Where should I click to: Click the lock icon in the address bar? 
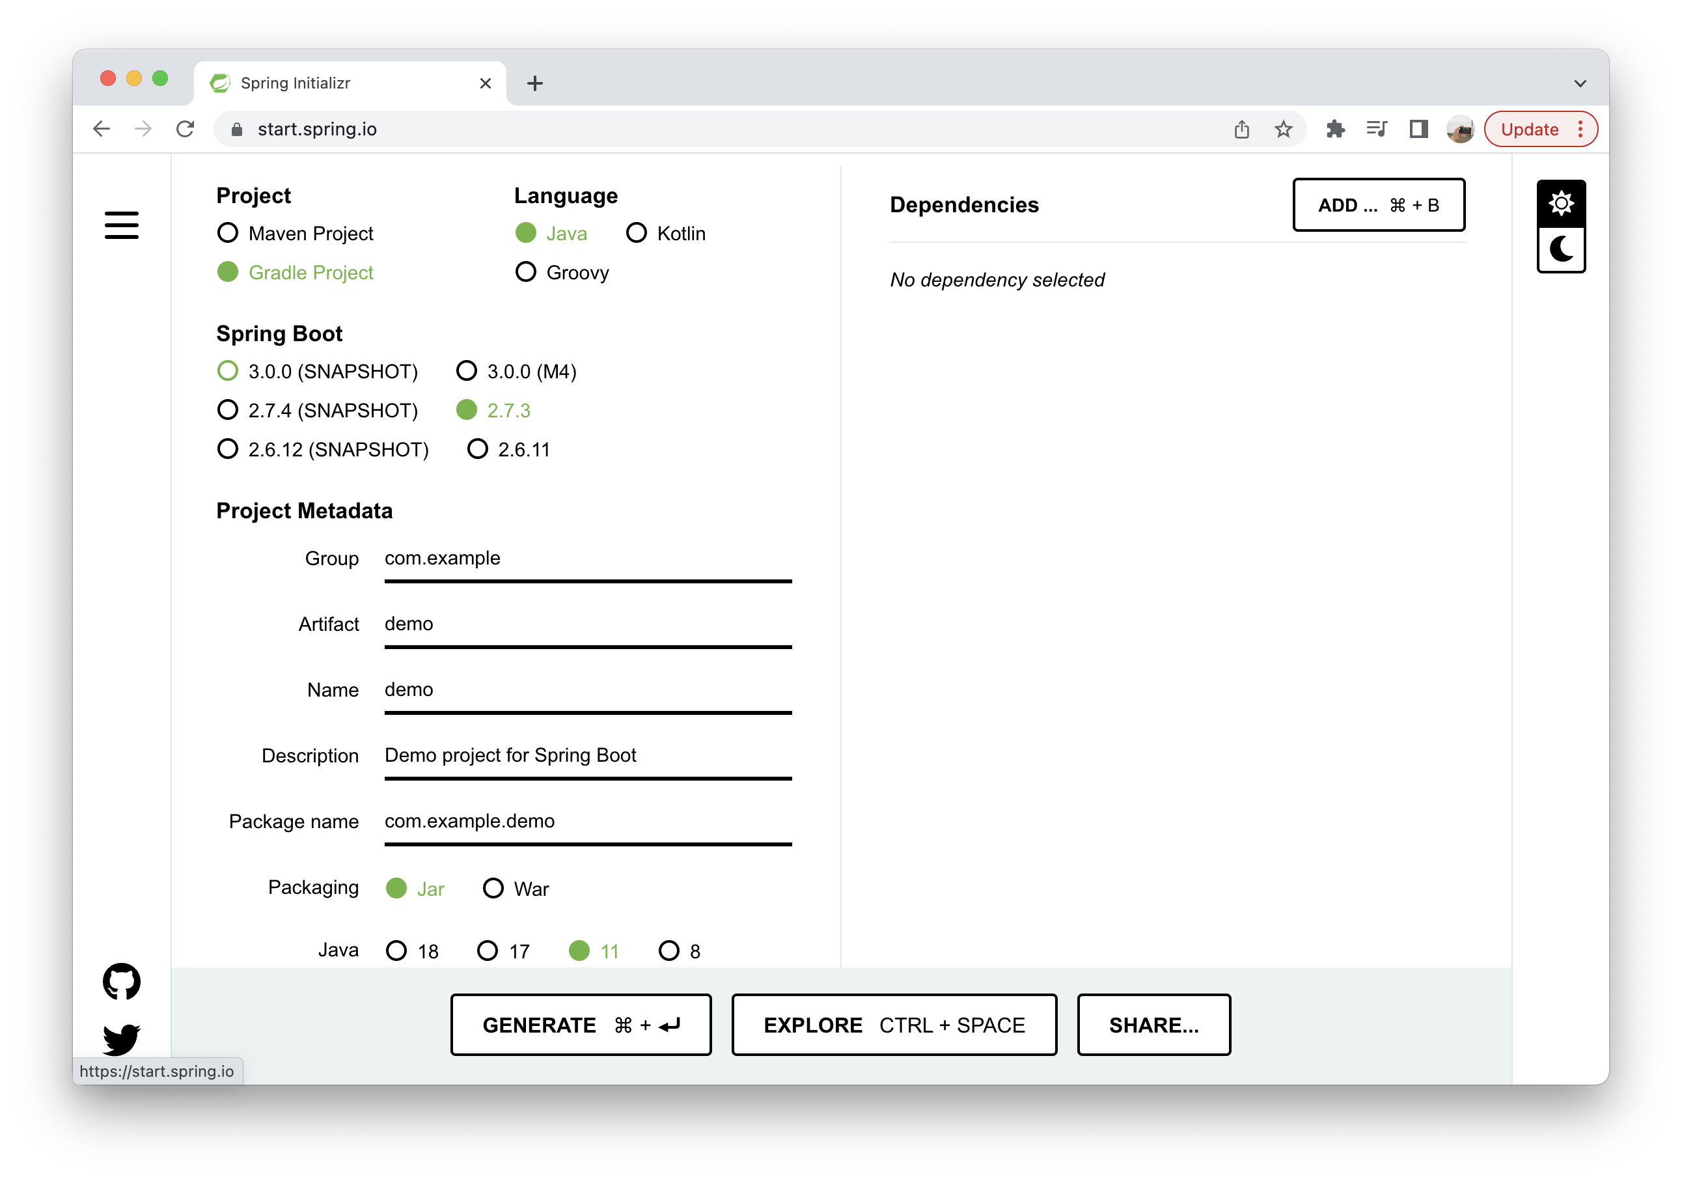point(237,130)
